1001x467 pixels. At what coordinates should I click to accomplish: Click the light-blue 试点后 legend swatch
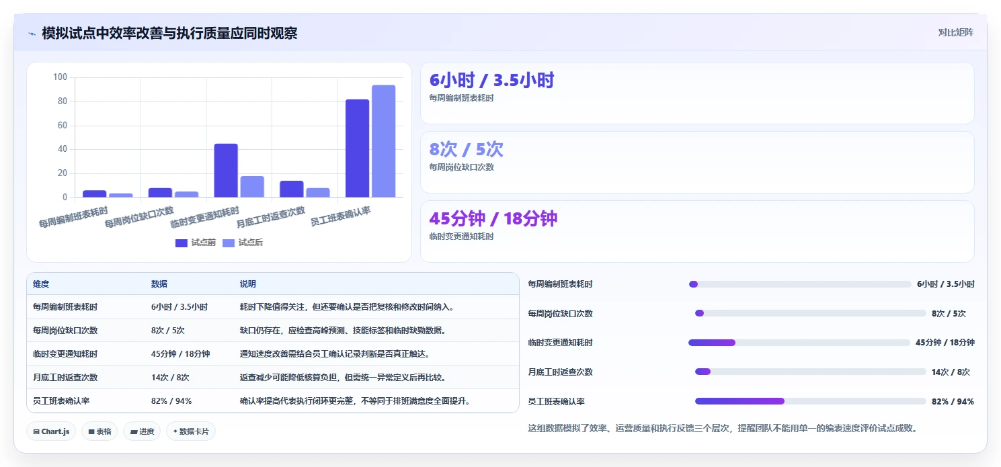(x=229, y=243)
